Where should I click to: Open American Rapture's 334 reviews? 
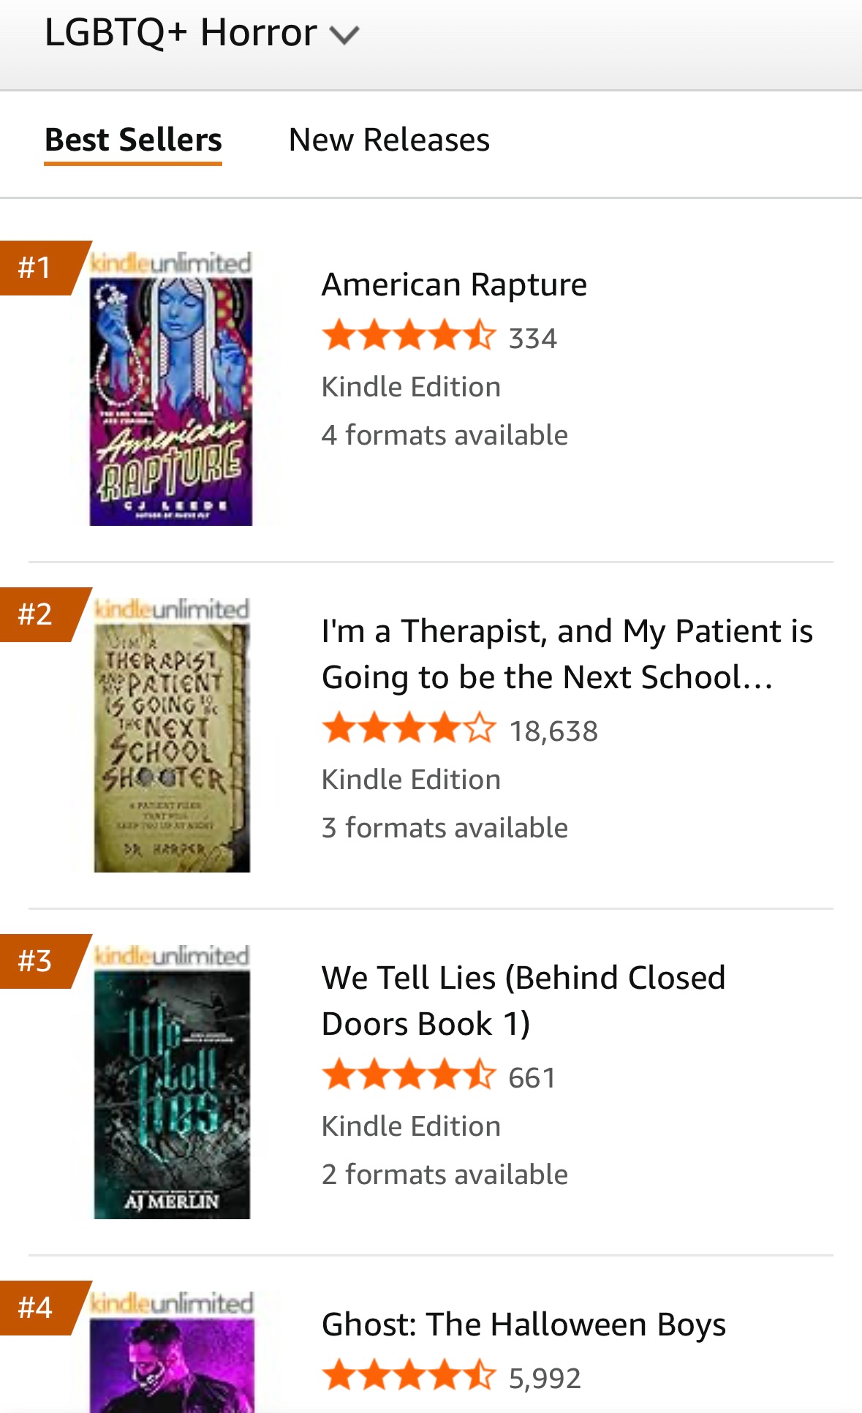533,339
